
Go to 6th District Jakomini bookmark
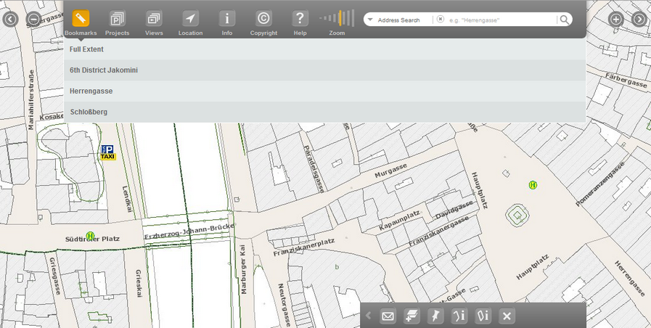(104, 70)
